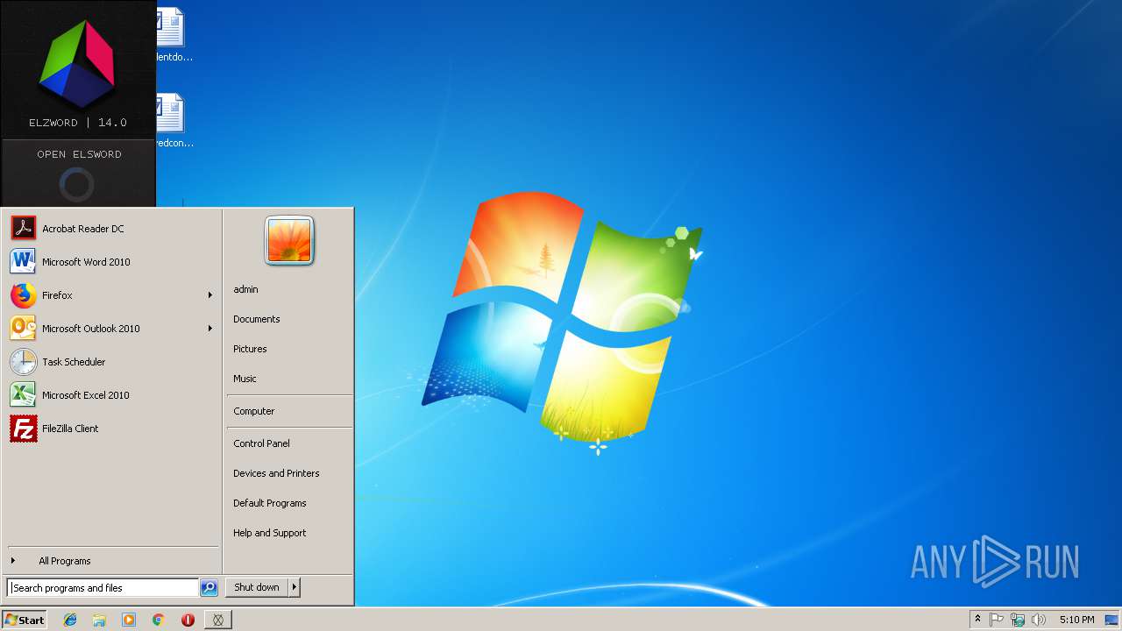Click the Start button
Viewport: 1122px width, 631px height.
coord(25,620)
